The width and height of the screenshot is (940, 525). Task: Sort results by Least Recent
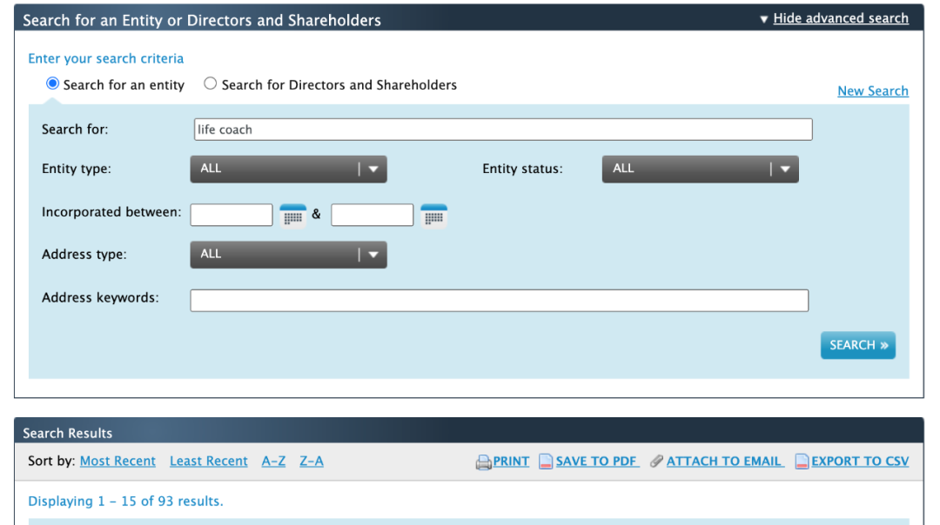click(x=209, y=461)
